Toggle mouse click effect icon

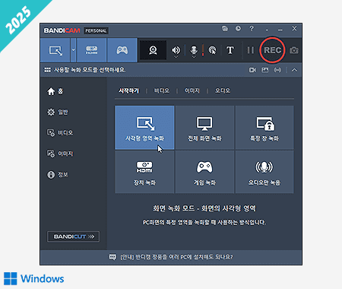pyautogui.click(x=212, y=50)
